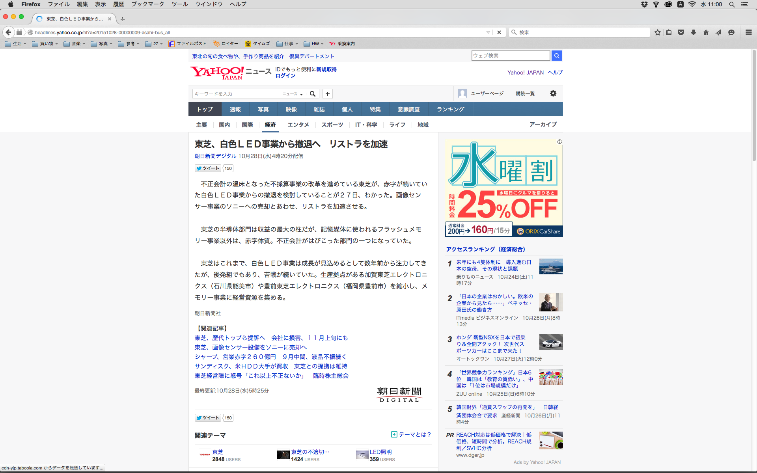Click the Pocket save icon
Image resolution: width=757 pixels, height=473 pixels.
[681, 32]
